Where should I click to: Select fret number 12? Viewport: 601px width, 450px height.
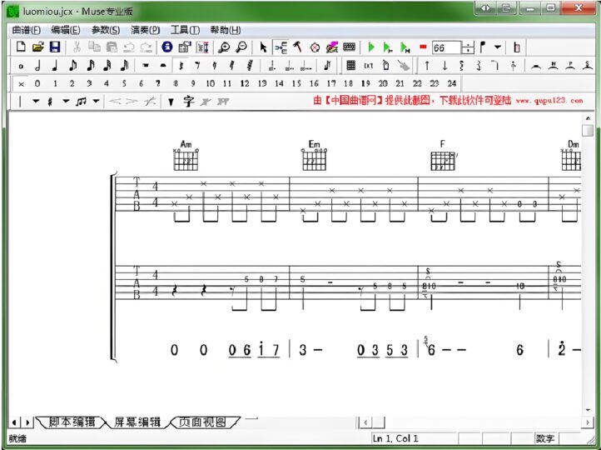tap(245, 83)
